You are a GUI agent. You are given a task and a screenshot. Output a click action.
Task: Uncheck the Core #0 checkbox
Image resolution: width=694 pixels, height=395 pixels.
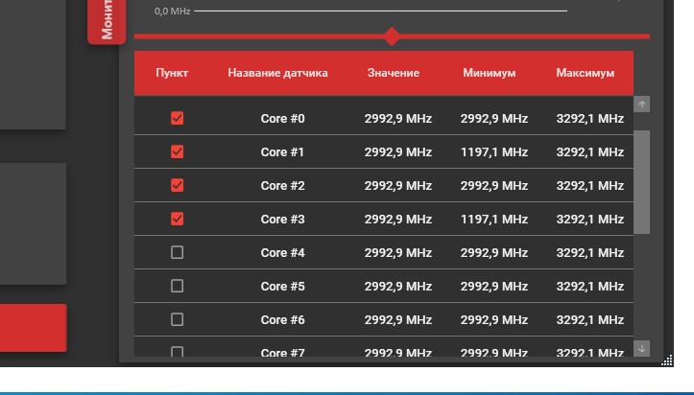tap(177, 118)
